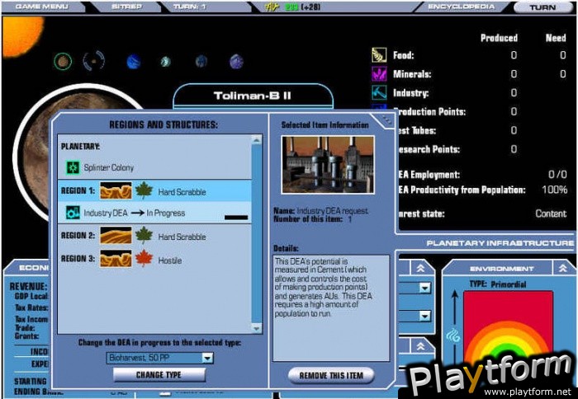Open the Encyclopedia
578x399 pixels.
point(461,7)
